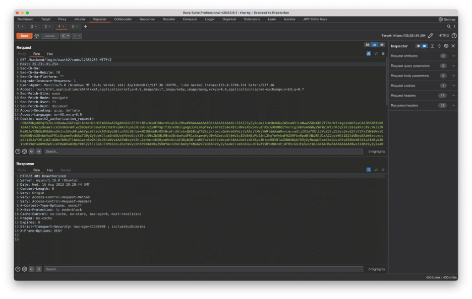Toggle the HTTP/2 protocol setting

[443, 36]
